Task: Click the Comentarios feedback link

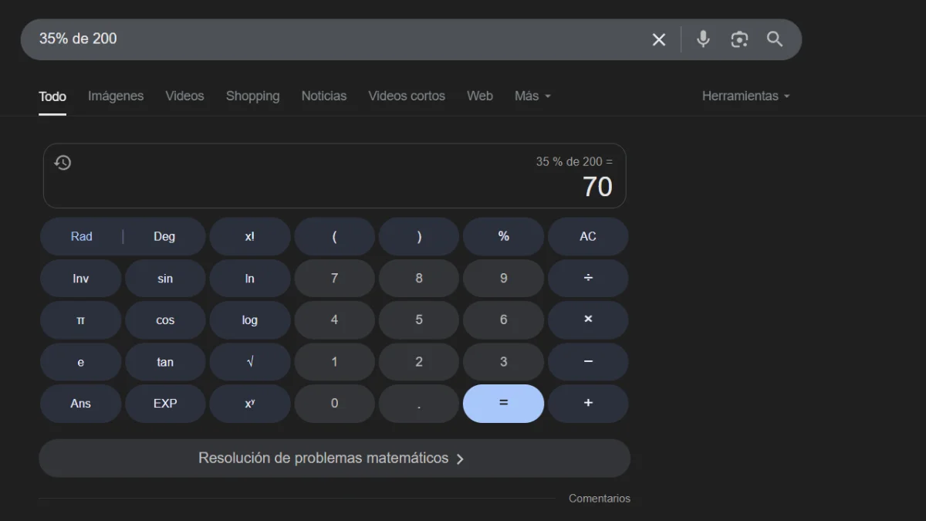Action: [x=600, y=499]
